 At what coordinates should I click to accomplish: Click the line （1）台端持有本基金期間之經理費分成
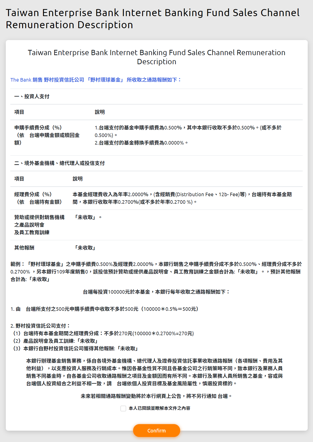tap(103, 333)
